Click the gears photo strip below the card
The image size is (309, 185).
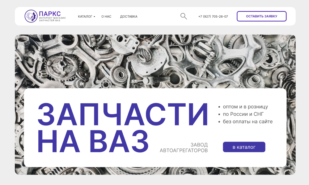pyautogui.click(x=154, y=171)
